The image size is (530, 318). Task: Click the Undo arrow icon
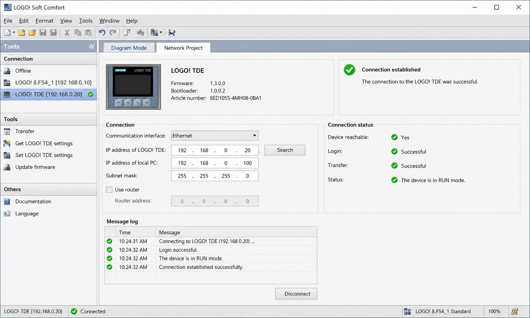(102, 32)
